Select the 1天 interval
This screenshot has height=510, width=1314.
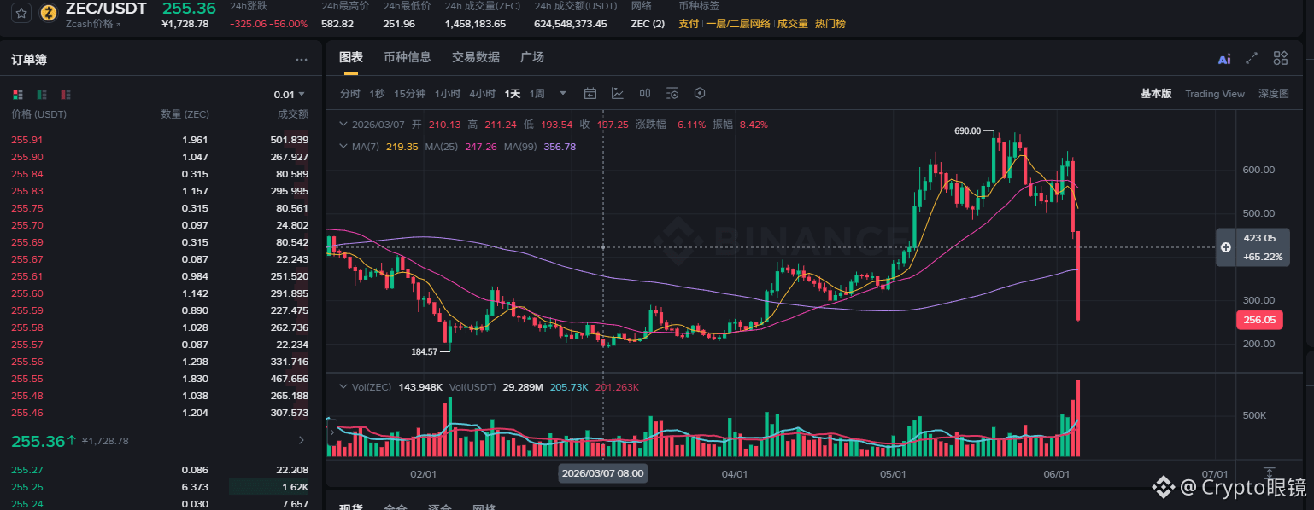(513, 93)
